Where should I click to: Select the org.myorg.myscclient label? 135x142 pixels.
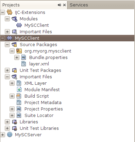48,51
